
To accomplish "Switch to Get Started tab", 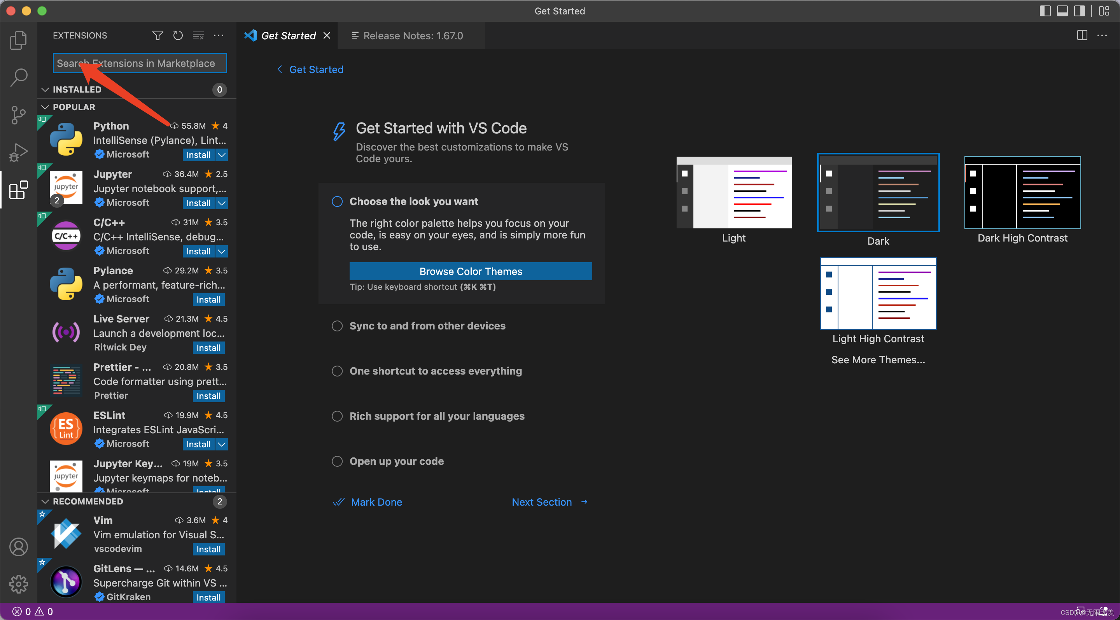I will tap(287, 35).
